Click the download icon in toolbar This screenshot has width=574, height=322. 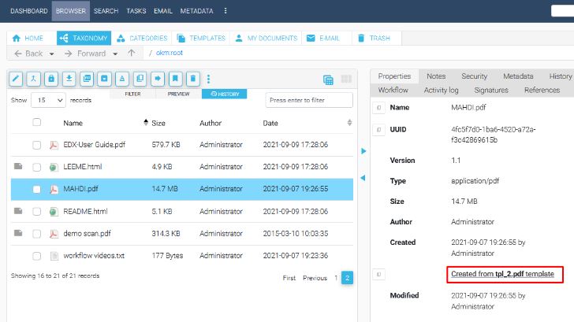coord(69,79)
